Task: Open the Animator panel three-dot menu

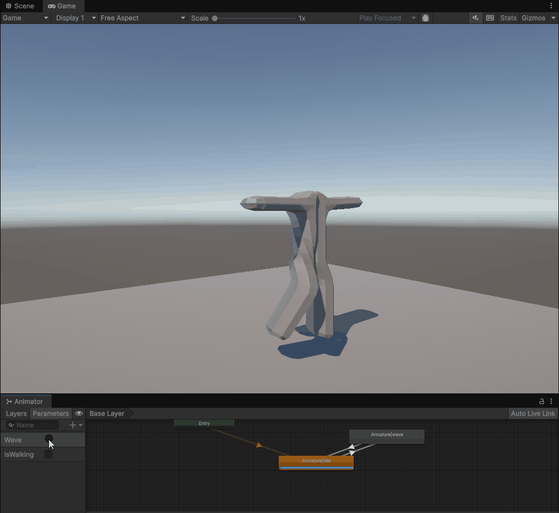Action: 551,401
